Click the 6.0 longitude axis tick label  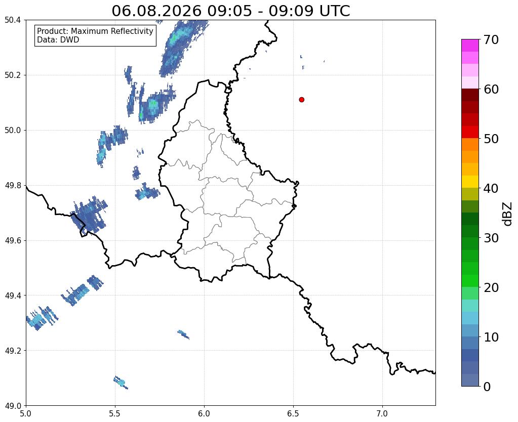[204, 413]
